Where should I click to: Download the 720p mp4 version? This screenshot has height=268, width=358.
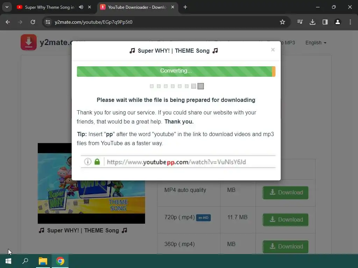[285, 220]
